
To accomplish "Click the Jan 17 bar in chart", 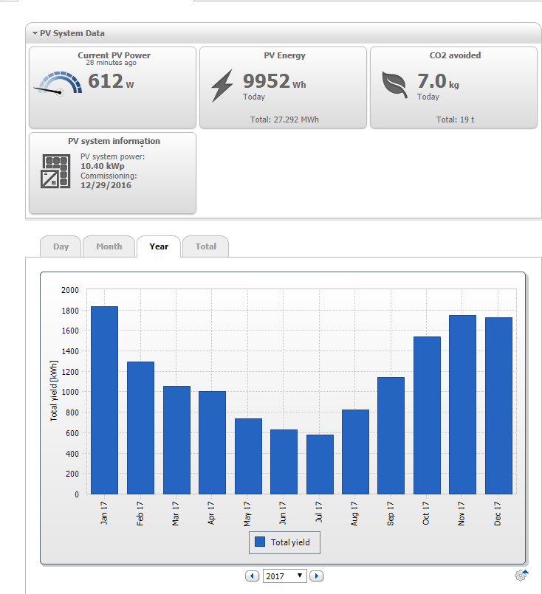I will click(104, 400).
